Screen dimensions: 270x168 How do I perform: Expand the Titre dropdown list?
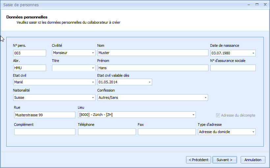tap(93, 68)
